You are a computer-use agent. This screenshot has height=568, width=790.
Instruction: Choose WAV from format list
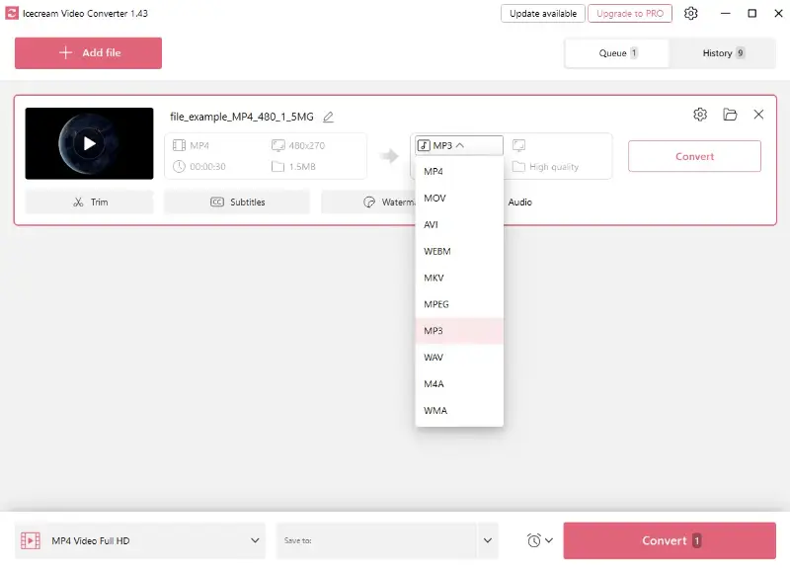459,358
